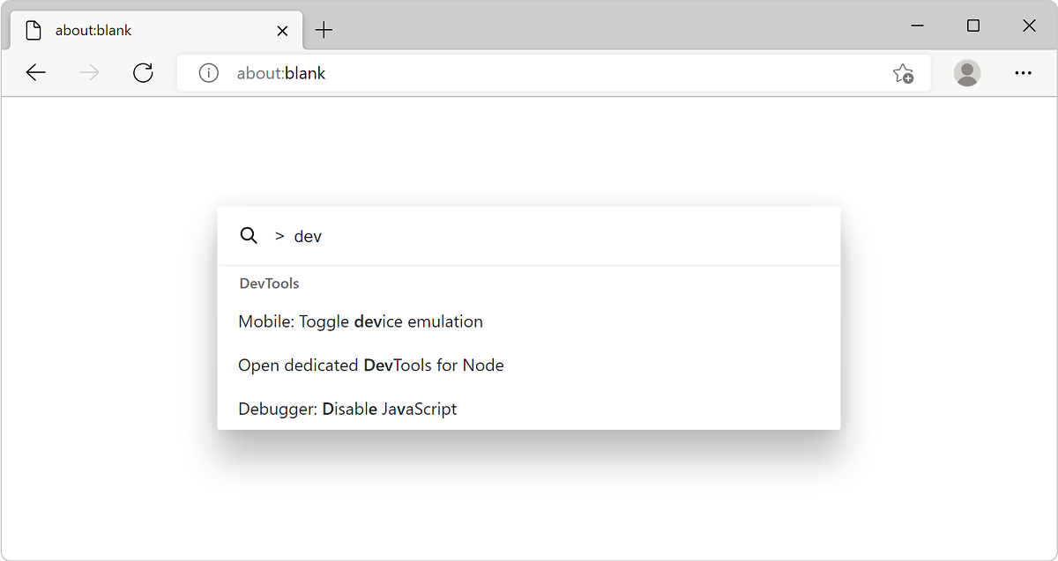
Task: Disable JavaScript using the Debugger command
Action: click(x=347, y=409)
